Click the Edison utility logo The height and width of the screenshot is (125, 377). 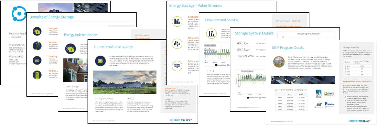tap(329, 94)
